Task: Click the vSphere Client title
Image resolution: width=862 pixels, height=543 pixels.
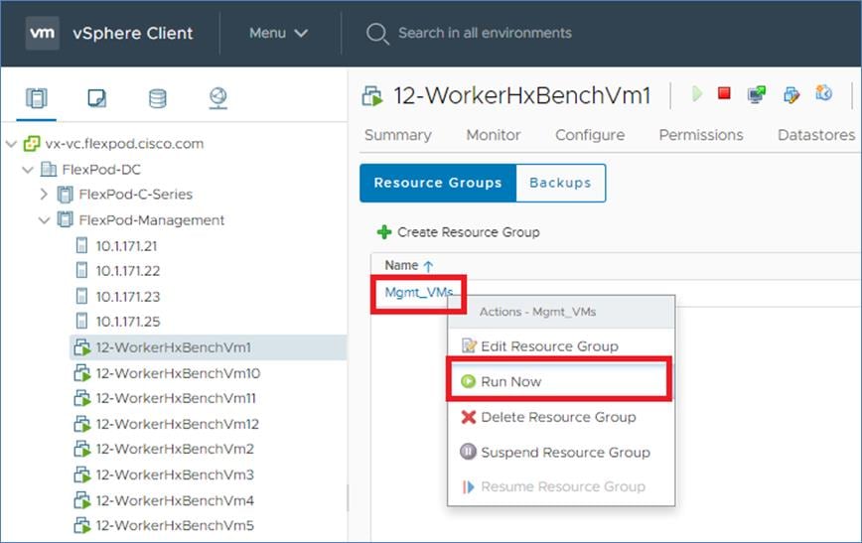Action: [133, 33]
